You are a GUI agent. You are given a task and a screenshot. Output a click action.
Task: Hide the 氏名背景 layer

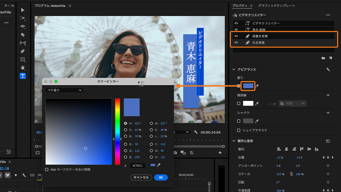236,43
